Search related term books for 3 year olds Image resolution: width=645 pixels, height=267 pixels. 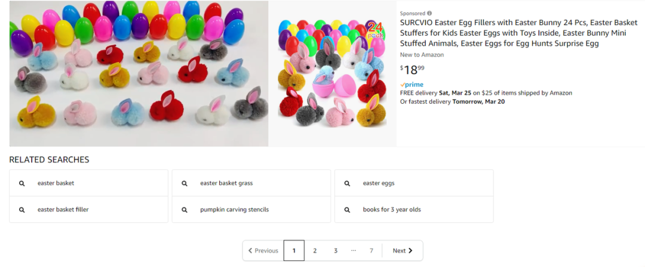pyautogui.click(x=392, y=210)
